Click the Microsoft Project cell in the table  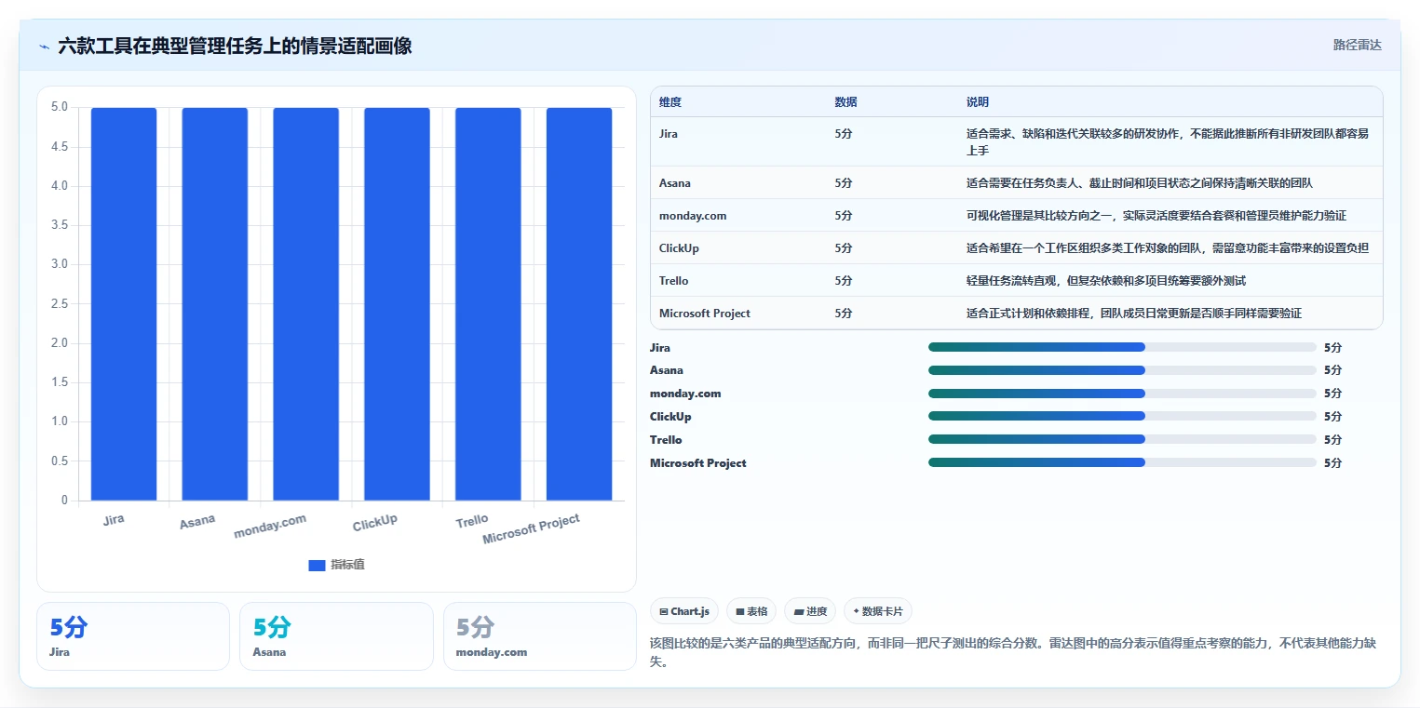tap(705, 314)
